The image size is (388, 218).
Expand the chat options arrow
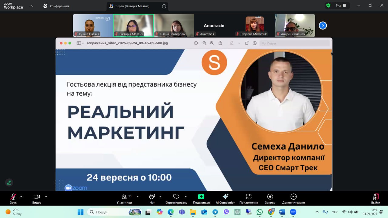pos(160,197)
